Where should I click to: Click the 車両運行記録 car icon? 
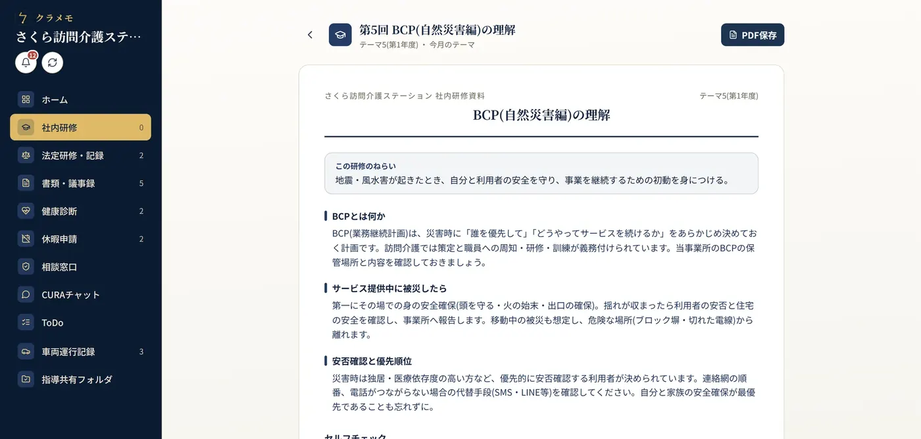click(26, 351)
